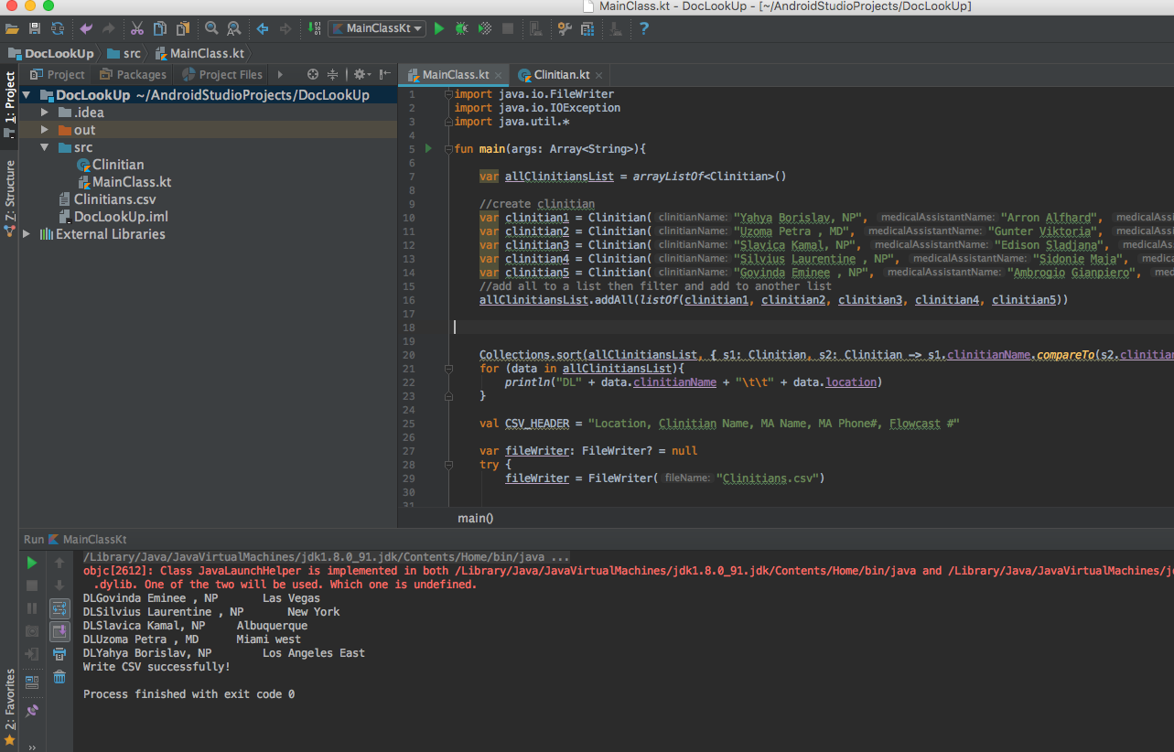Click the MainClassKt Run tab label
The width and height of the screenshot is (1174, 752).
click(x=88, y=540)
